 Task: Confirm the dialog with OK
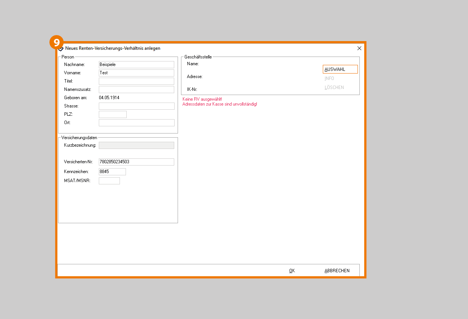click(292, 270)
